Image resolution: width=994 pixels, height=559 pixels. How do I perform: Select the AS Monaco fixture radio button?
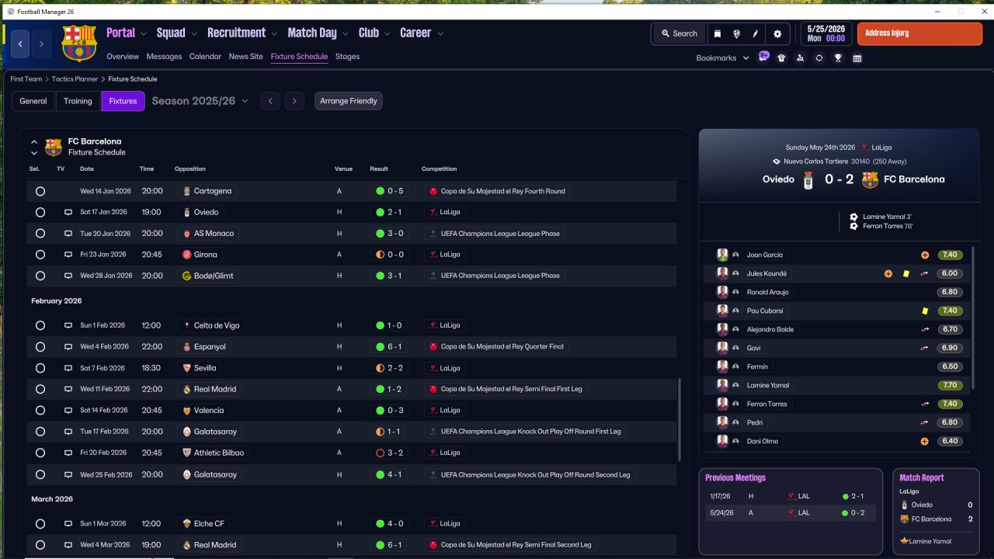[x=40, y=233]
